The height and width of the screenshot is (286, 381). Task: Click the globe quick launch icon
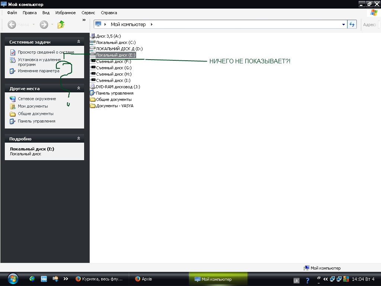(32, 279)
